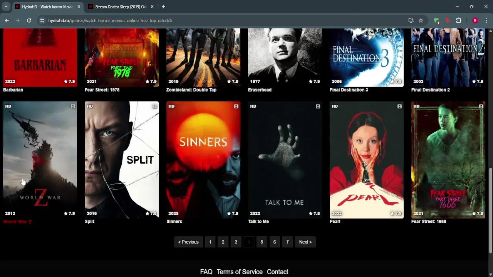This screenshot has height=277, width=493.
Task: Go to pagination page 2
Action: tap(223, 242)
